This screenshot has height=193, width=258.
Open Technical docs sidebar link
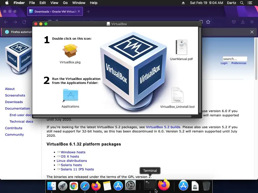21,121
